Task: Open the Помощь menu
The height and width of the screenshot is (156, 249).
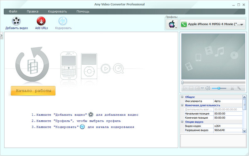Action: pos(83,12)
